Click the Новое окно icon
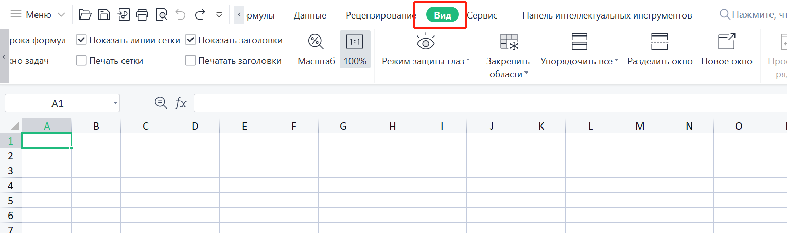Screen dimensions: 787x233 click(x=726, y=42)
